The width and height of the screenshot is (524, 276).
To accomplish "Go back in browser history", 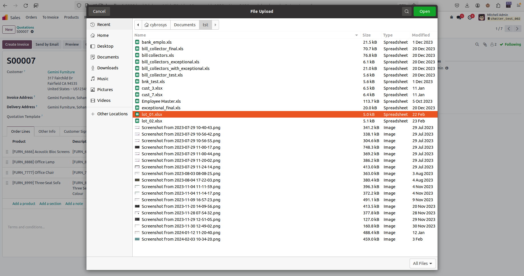I will [x=5, y=5].
